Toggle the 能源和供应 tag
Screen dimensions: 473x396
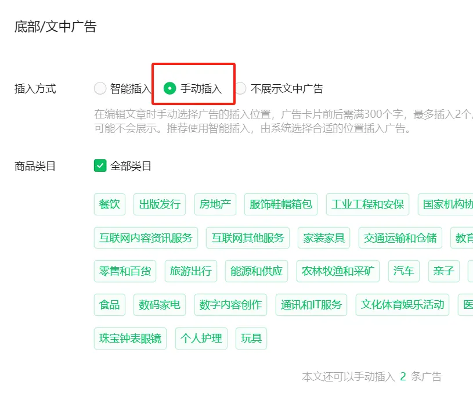pyautogui.click(x=257, y=271)
